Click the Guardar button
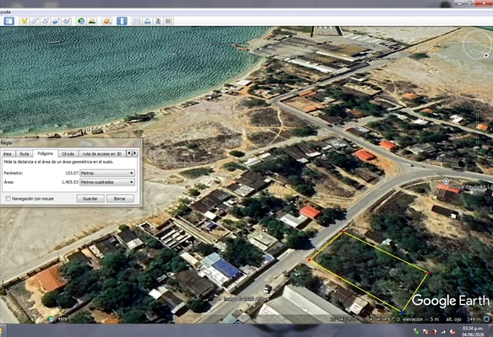493x337 pixels. coord(90,199)
